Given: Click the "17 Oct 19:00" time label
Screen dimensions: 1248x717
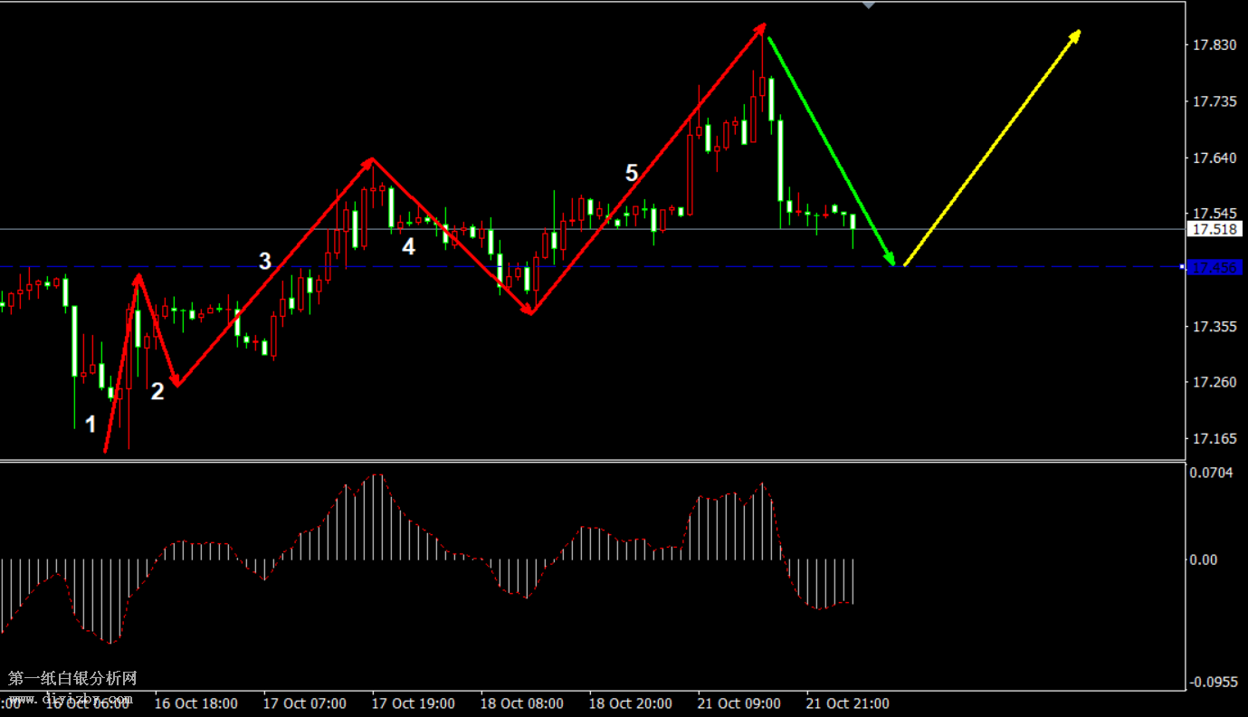Looking at the screenshot, I should point(414,703).
